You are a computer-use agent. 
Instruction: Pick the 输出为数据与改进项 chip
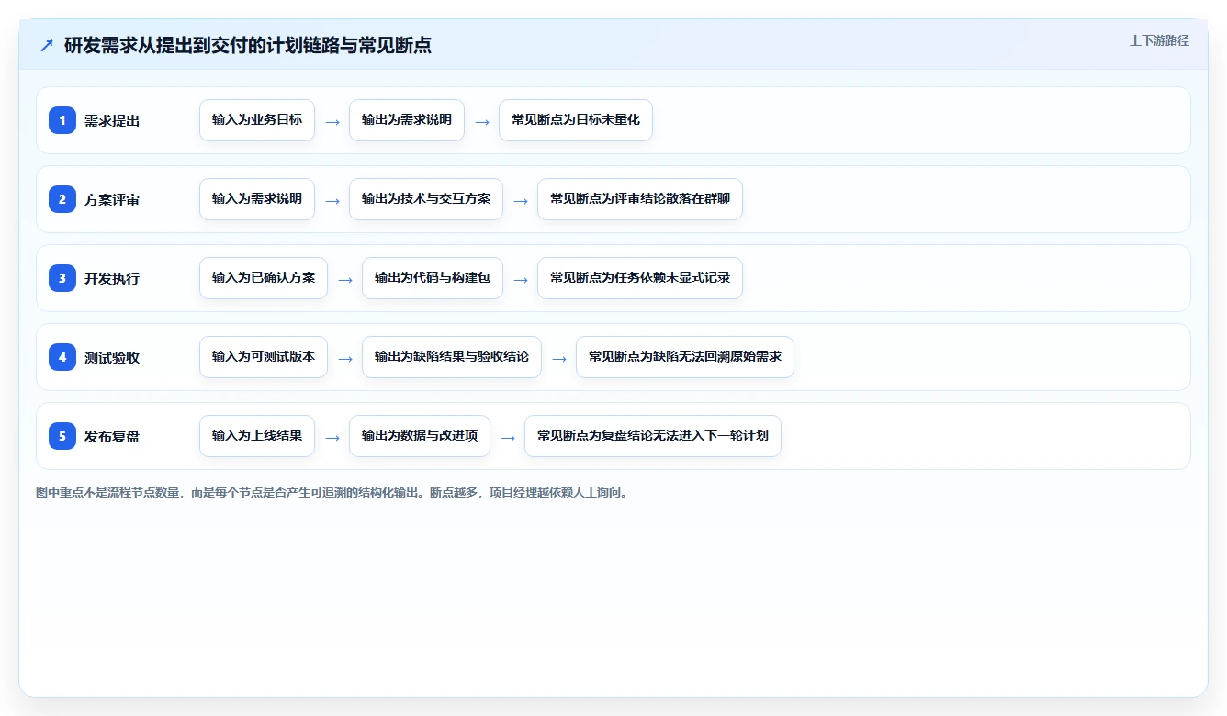point(420,436)
